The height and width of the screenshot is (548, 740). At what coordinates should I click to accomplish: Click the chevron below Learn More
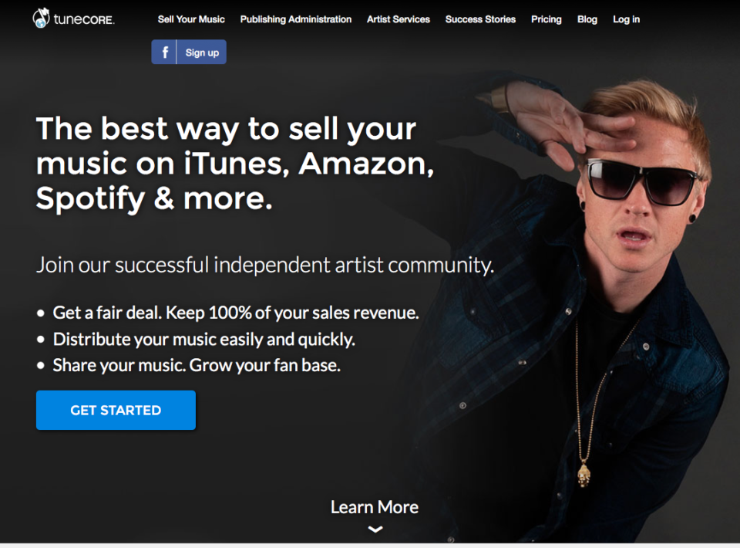375,529
